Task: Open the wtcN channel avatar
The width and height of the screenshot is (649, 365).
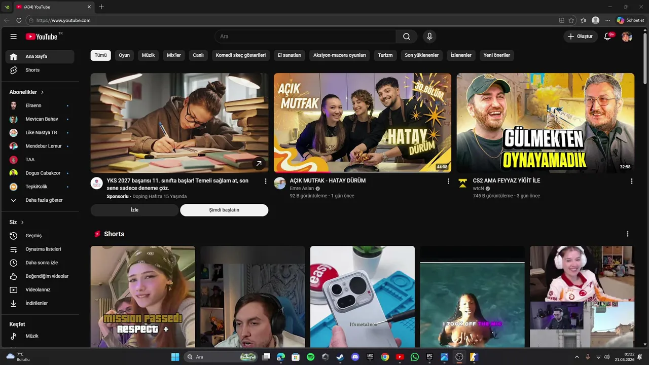Action: (x=463, y=183)
